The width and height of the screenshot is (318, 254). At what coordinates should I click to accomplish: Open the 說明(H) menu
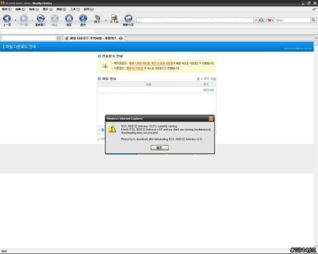[x=89, y=9]
